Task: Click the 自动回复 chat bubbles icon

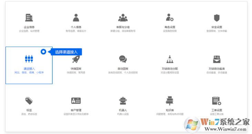Action: [123, 59]
